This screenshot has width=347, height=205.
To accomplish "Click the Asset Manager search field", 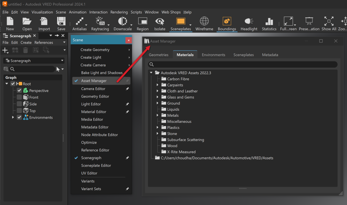I will pos(243,64).
